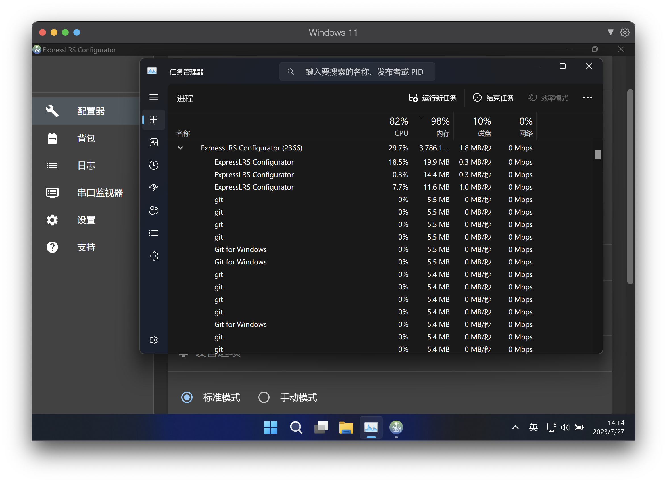Screen dimensions: 667x483
Task: Click Task Manager process list scrollbar thumb
Action: 597,155
